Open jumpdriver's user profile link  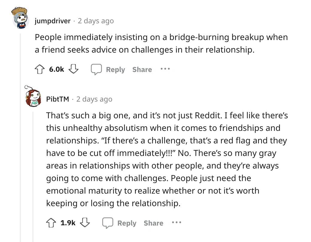tap(53, 21)
